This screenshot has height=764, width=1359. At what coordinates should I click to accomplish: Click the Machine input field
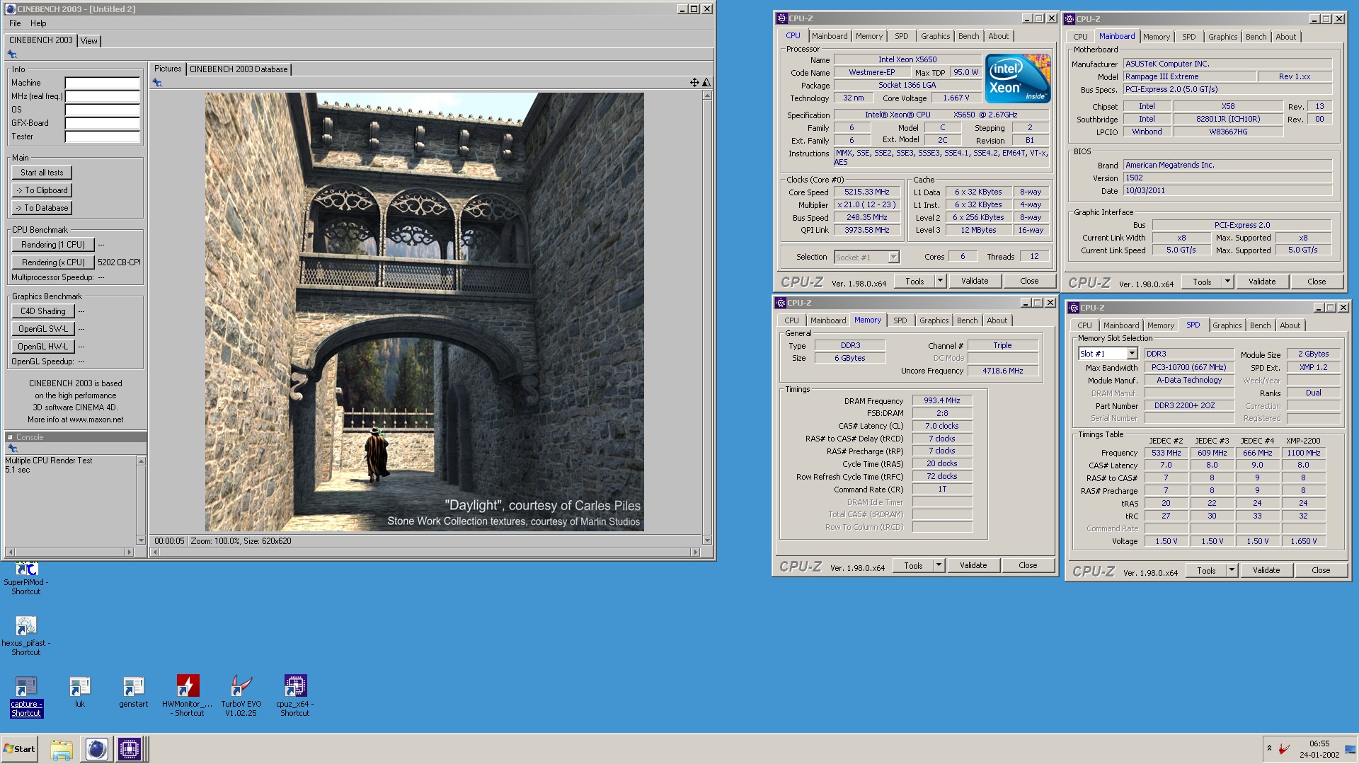click(103, 83)
